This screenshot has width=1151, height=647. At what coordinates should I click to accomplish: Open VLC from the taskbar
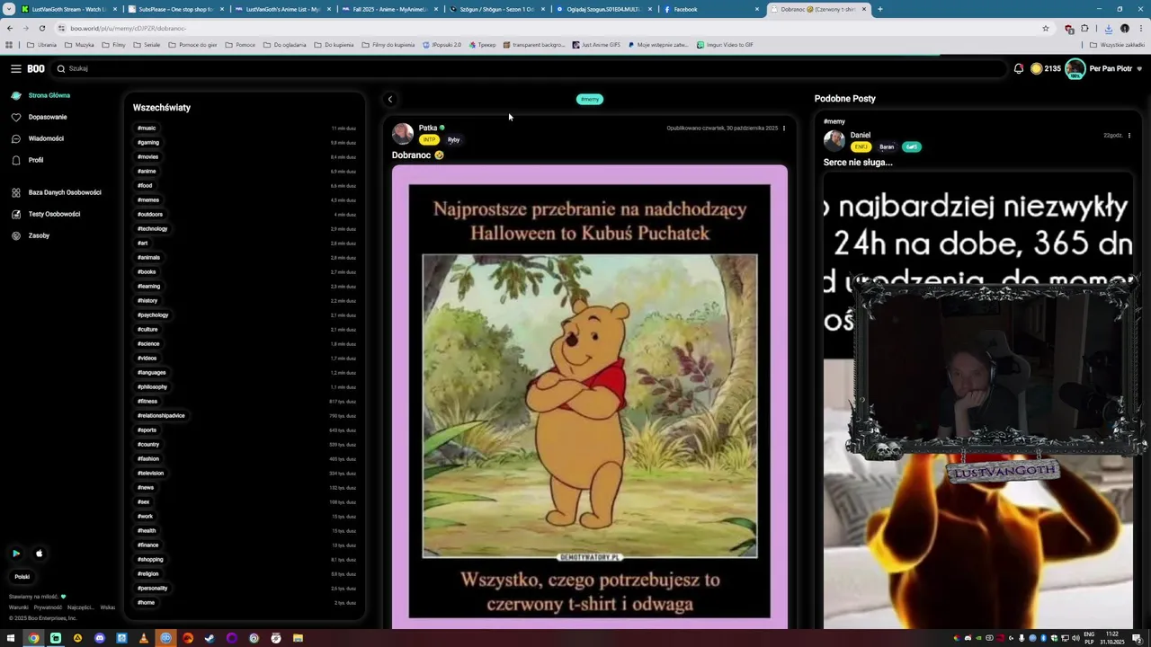tap(144, 638)
